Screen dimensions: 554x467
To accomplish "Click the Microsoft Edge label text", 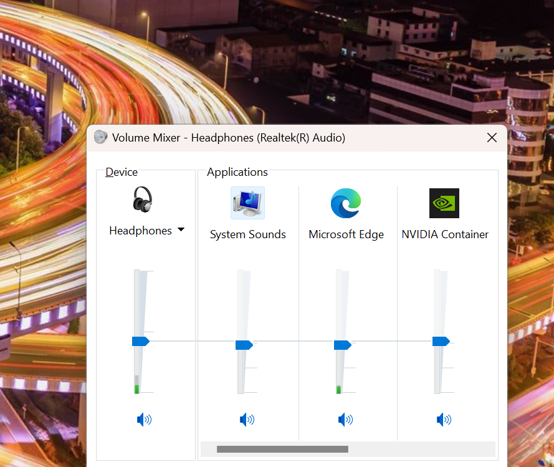I will pos(346,234).
